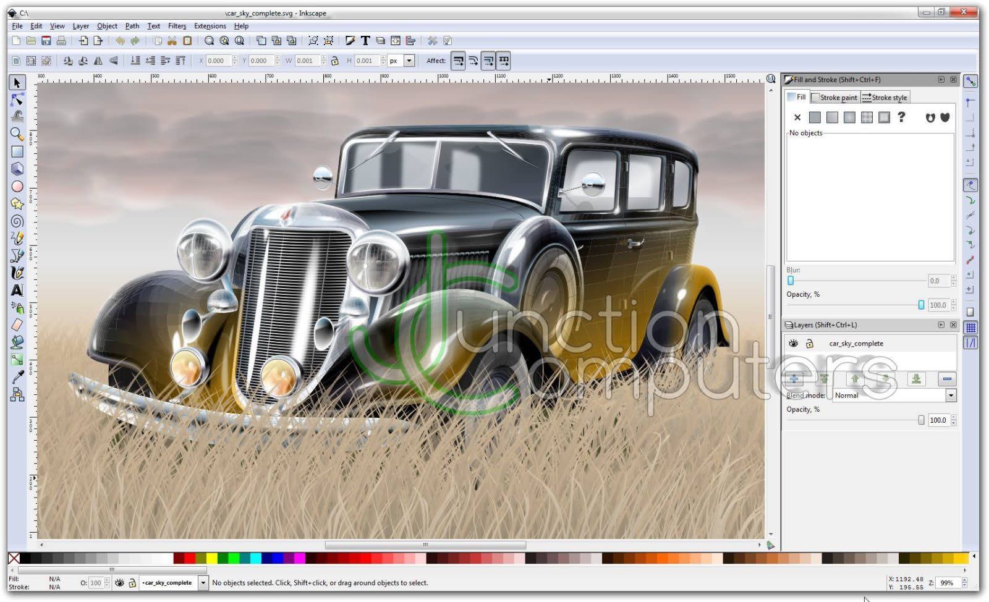Open the File menu
The width and height of the screenshot is (989, 602).
click(x=17, y=26)
